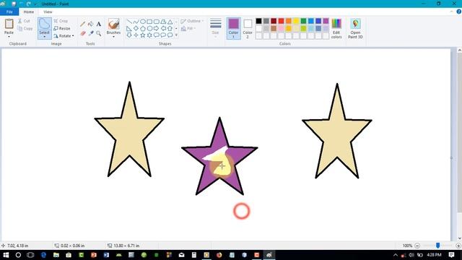Screen dimensions: 462x260
Task: Click the Cut button
Action: tap(24, 21)
